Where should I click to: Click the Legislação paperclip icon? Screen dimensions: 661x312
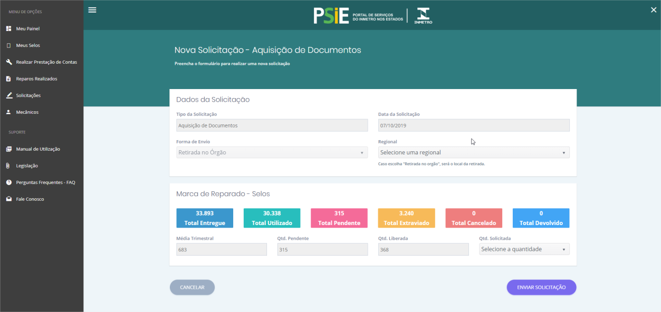[8, 165]
